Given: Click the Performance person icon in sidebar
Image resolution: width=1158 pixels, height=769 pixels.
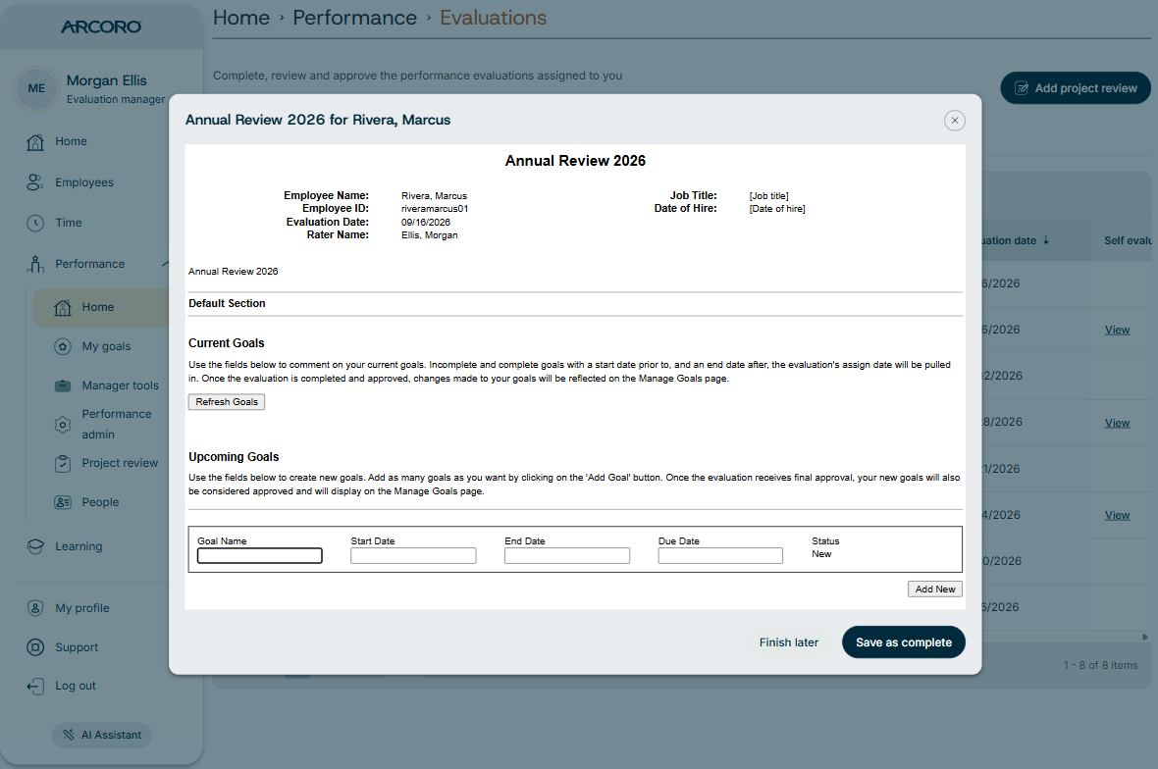Looking at the screenshot, I should click(x=35, y=264).
